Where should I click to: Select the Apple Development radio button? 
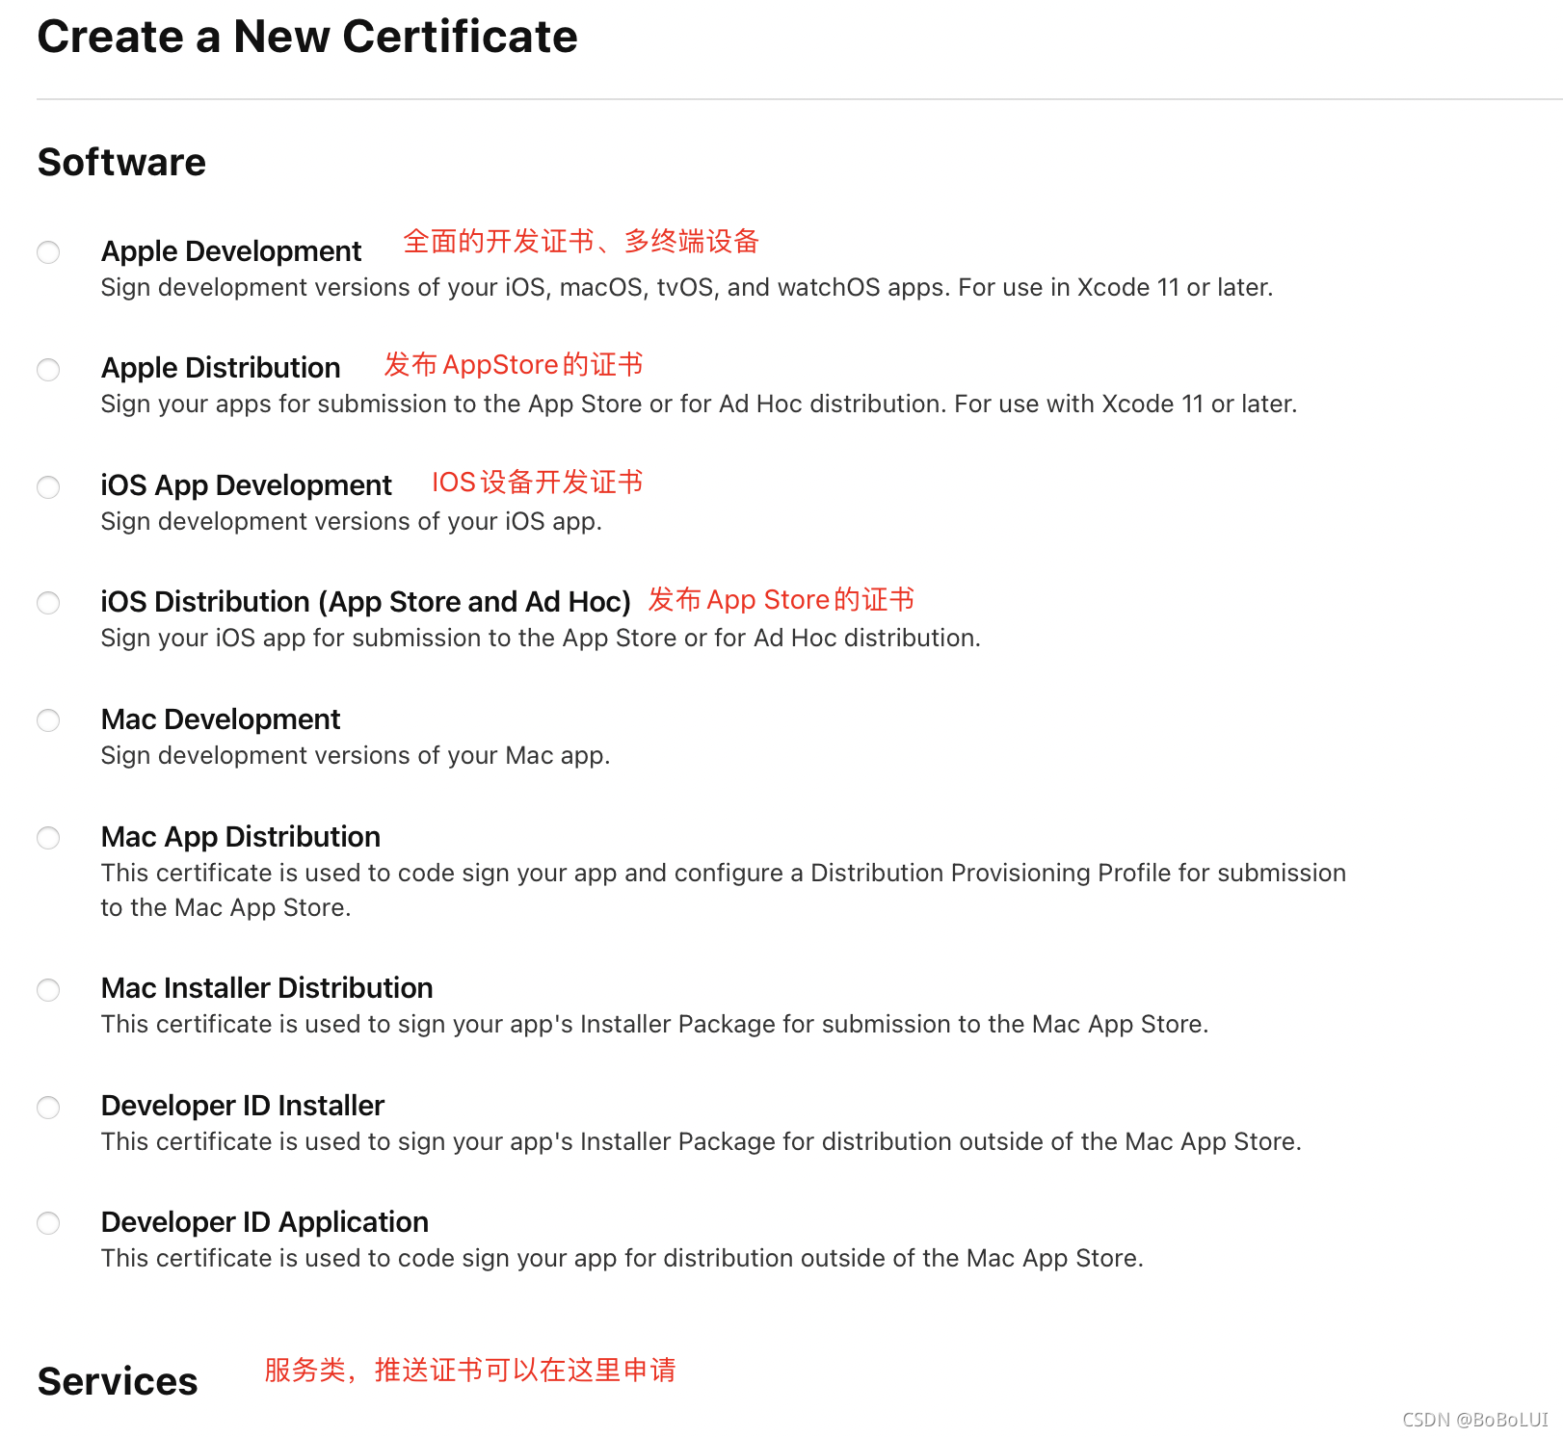(48, 252)
